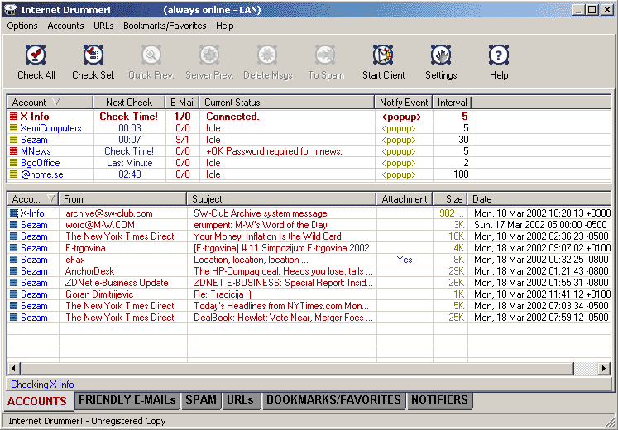Select the eFax message from Sezam
Image resolution: width=618 pixels, height=430 pixels.
point(309,260)
